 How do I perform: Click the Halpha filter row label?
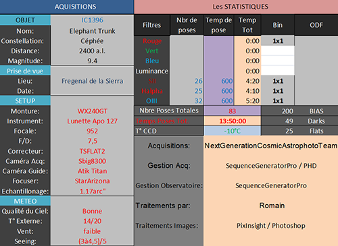152,91
